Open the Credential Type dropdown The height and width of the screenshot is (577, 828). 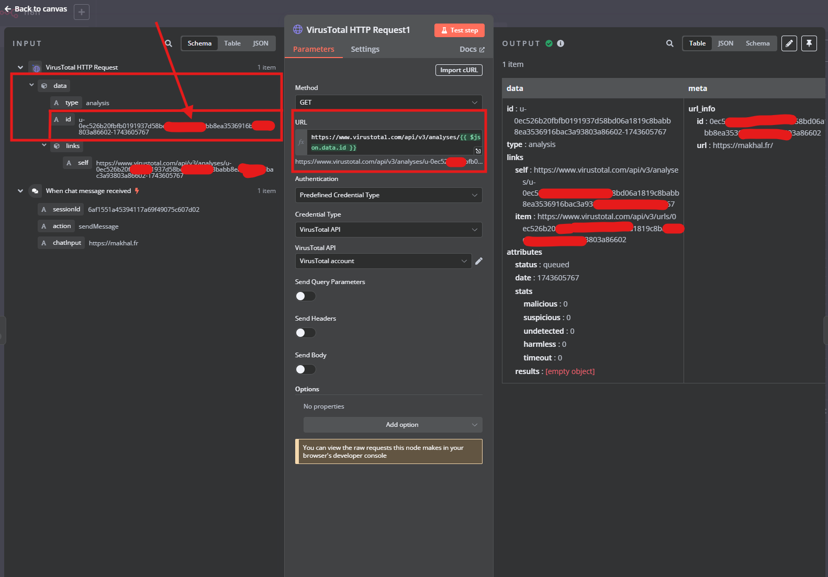tap(388, 230)
